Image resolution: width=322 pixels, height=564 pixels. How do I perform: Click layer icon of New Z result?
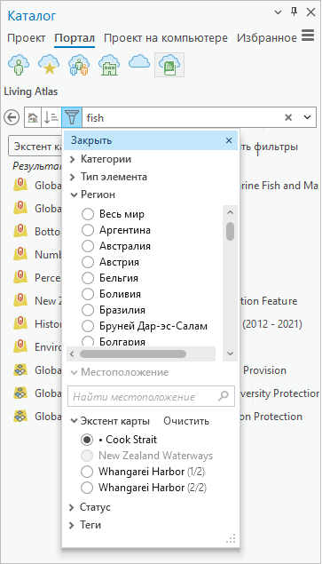click(x=20, y=301)
